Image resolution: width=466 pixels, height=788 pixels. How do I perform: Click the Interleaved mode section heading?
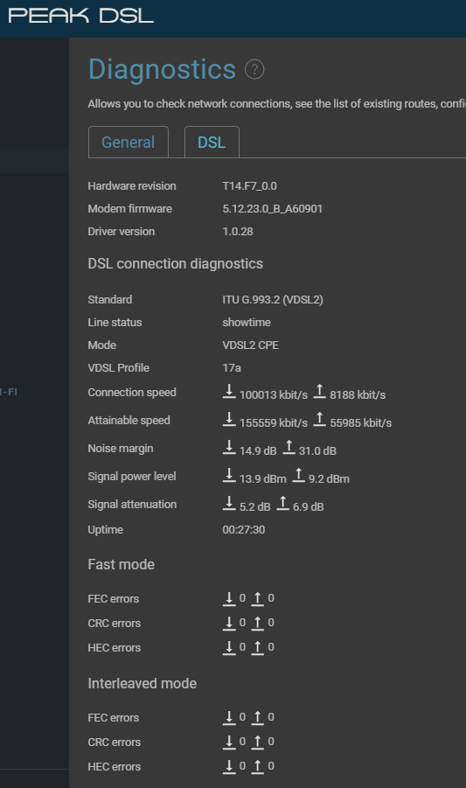click(x=143, y=683)
